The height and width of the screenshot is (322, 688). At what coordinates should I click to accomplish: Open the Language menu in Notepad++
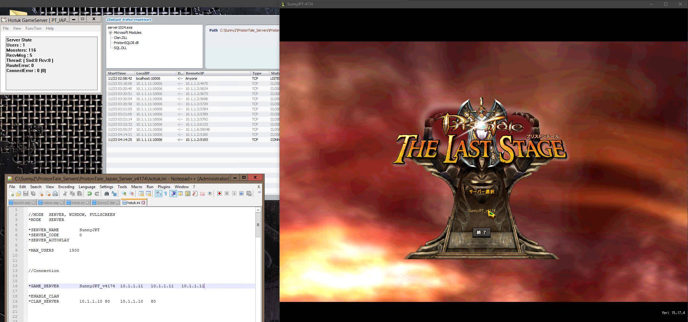(x=87, y=187)
